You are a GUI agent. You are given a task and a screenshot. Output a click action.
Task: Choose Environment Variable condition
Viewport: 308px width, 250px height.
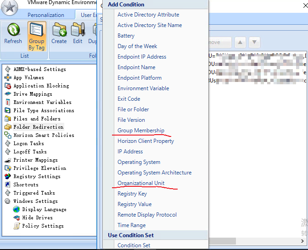(x=143, y=88)
